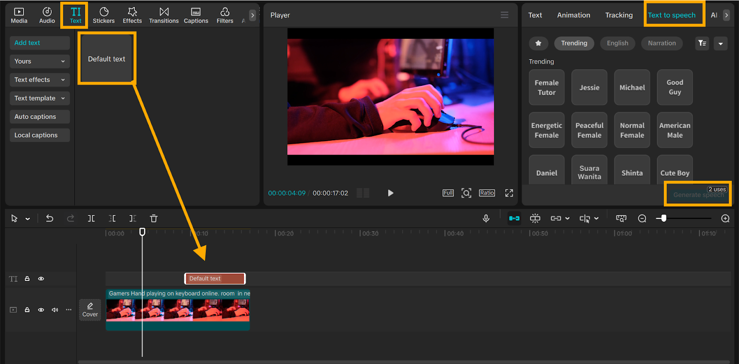Mute the video track audio
The height and width of the screenshot is (364, 739).
click(55, 310)
